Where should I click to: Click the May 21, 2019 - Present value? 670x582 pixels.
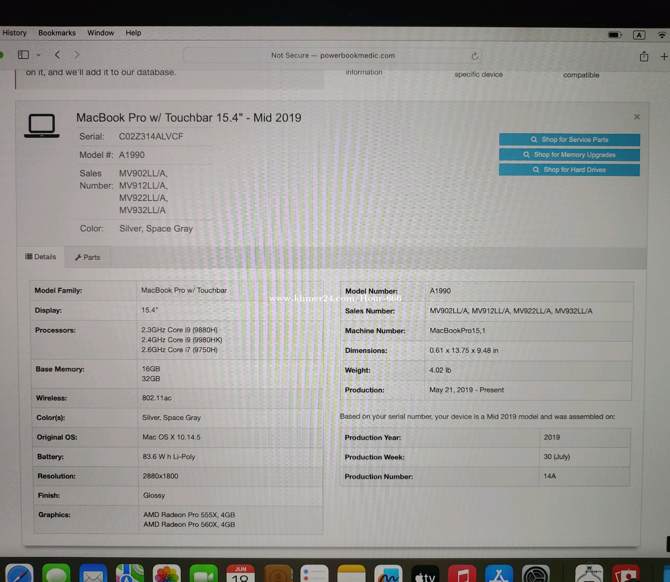click(467, 390)
